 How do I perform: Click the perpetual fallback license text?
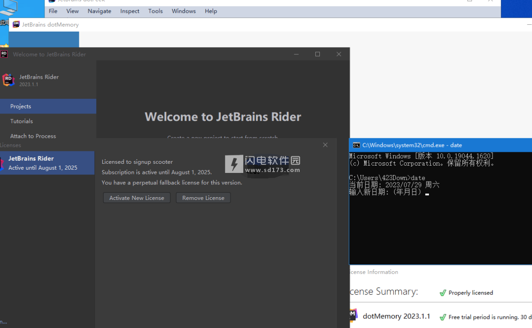click(x=172, y=182)
